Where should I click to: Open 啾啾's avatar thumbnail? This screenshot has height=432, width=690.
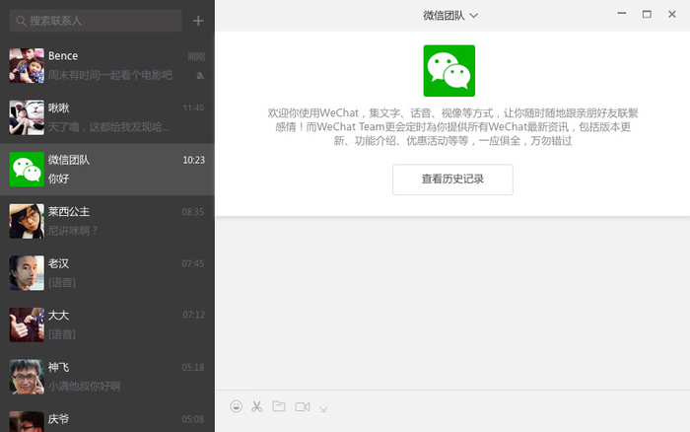coord(27,117)
